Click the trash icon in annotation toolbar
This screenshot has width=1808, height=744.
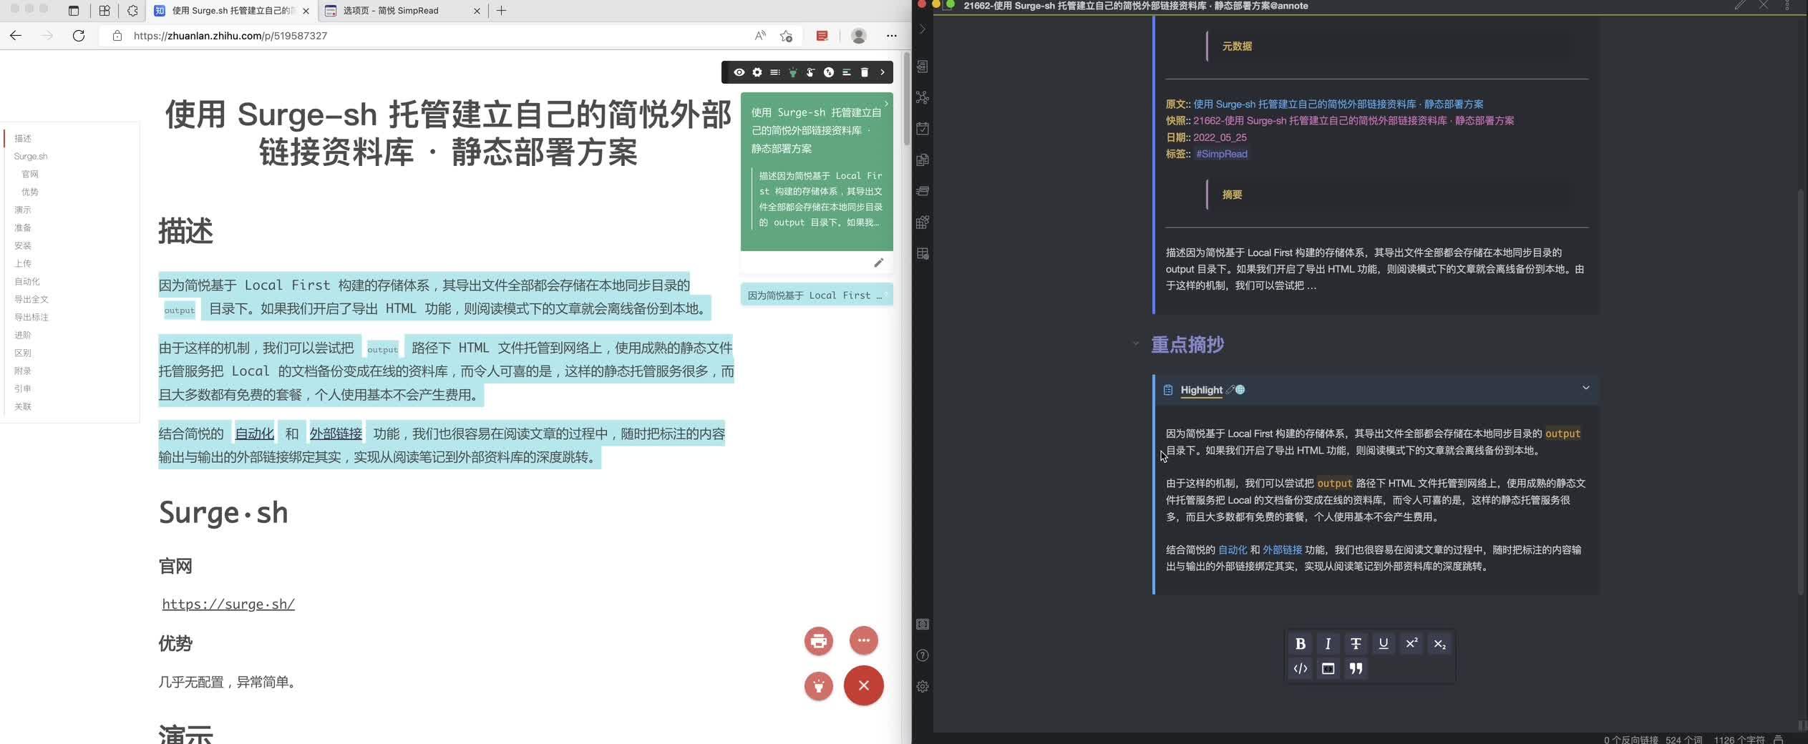[x=864, y=72]
